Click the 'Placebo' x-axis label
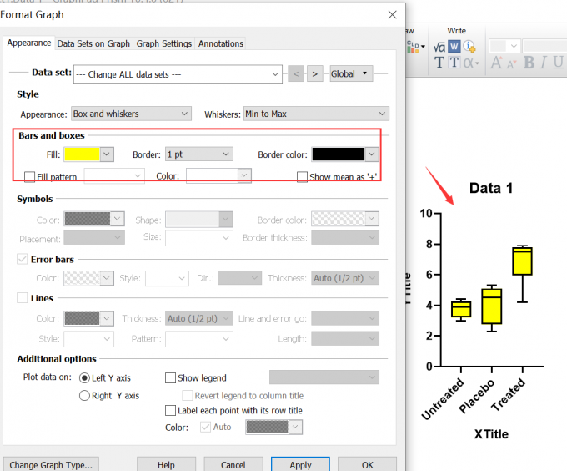Viewport: 567px width, 471px height. [476, 396]
